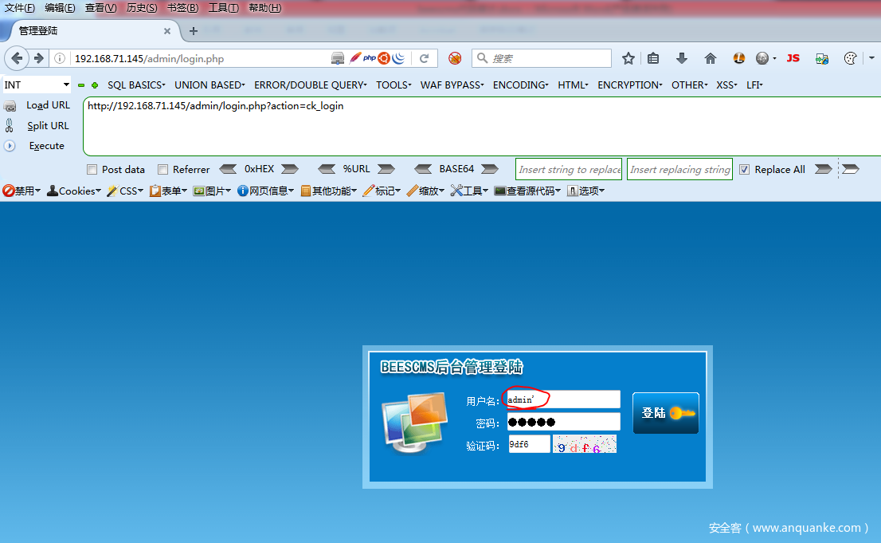The image size is (881, 543).
Task: Click the blocked-content icon beside refresh
Action: click(x=455, y=58)
